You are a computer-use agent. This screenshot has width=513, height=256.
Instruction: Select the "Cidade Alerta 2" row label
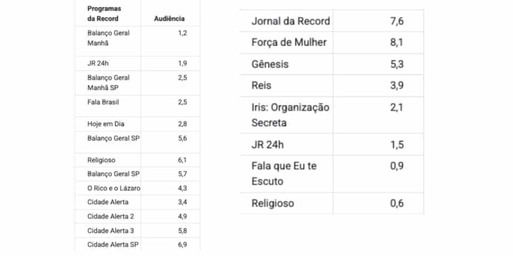point(112,216)
